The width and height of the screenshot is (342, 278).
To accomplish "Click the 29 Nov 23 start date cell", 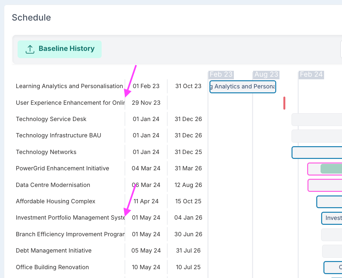I will [146, 103].
